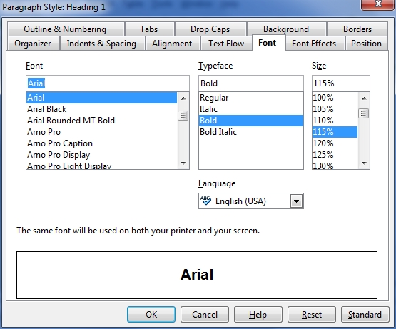
Task: Click the spellcheck ABC icon in Language box
Action: click(205, 201)
